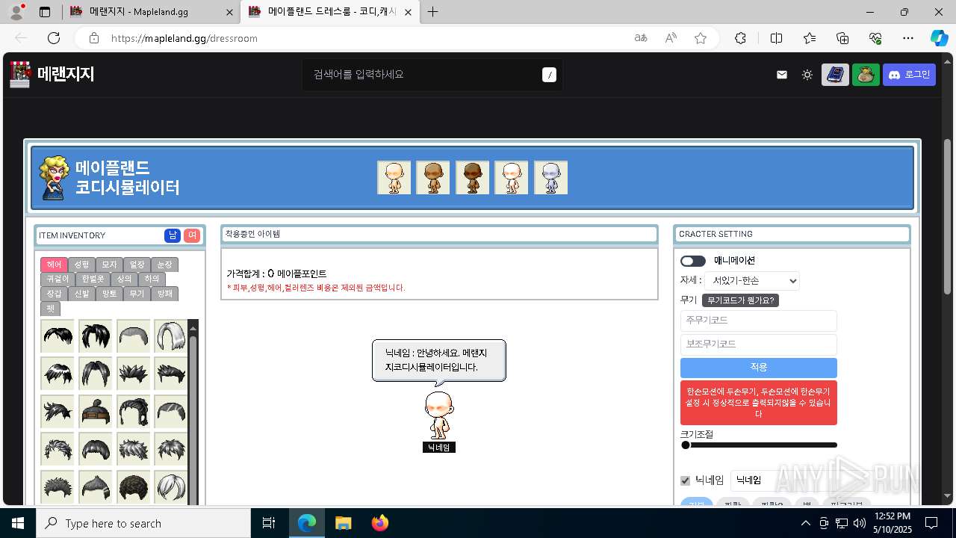Open the browser translate icon
956x538 pixels.
point(641,38)
